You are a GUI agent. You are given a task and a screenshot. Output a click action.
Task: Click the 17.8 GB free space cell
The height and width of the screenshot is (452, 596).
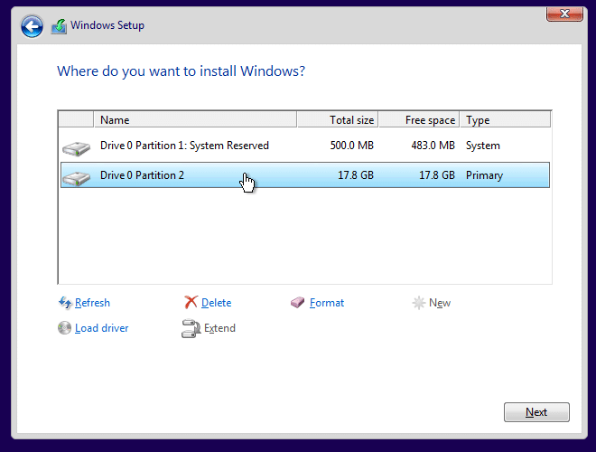point(437,175)
